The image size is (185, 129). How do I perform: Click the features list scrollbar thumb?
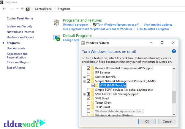174,97
